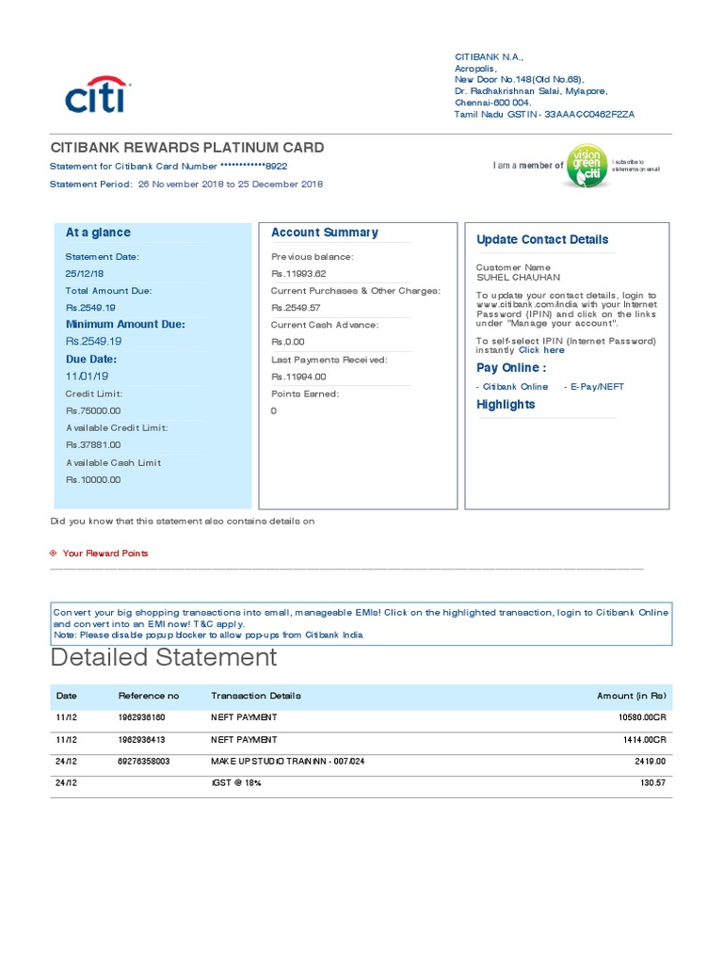
Task: Click the credit limit value Rs.75000.00
Action: click(x=93, y=410)
